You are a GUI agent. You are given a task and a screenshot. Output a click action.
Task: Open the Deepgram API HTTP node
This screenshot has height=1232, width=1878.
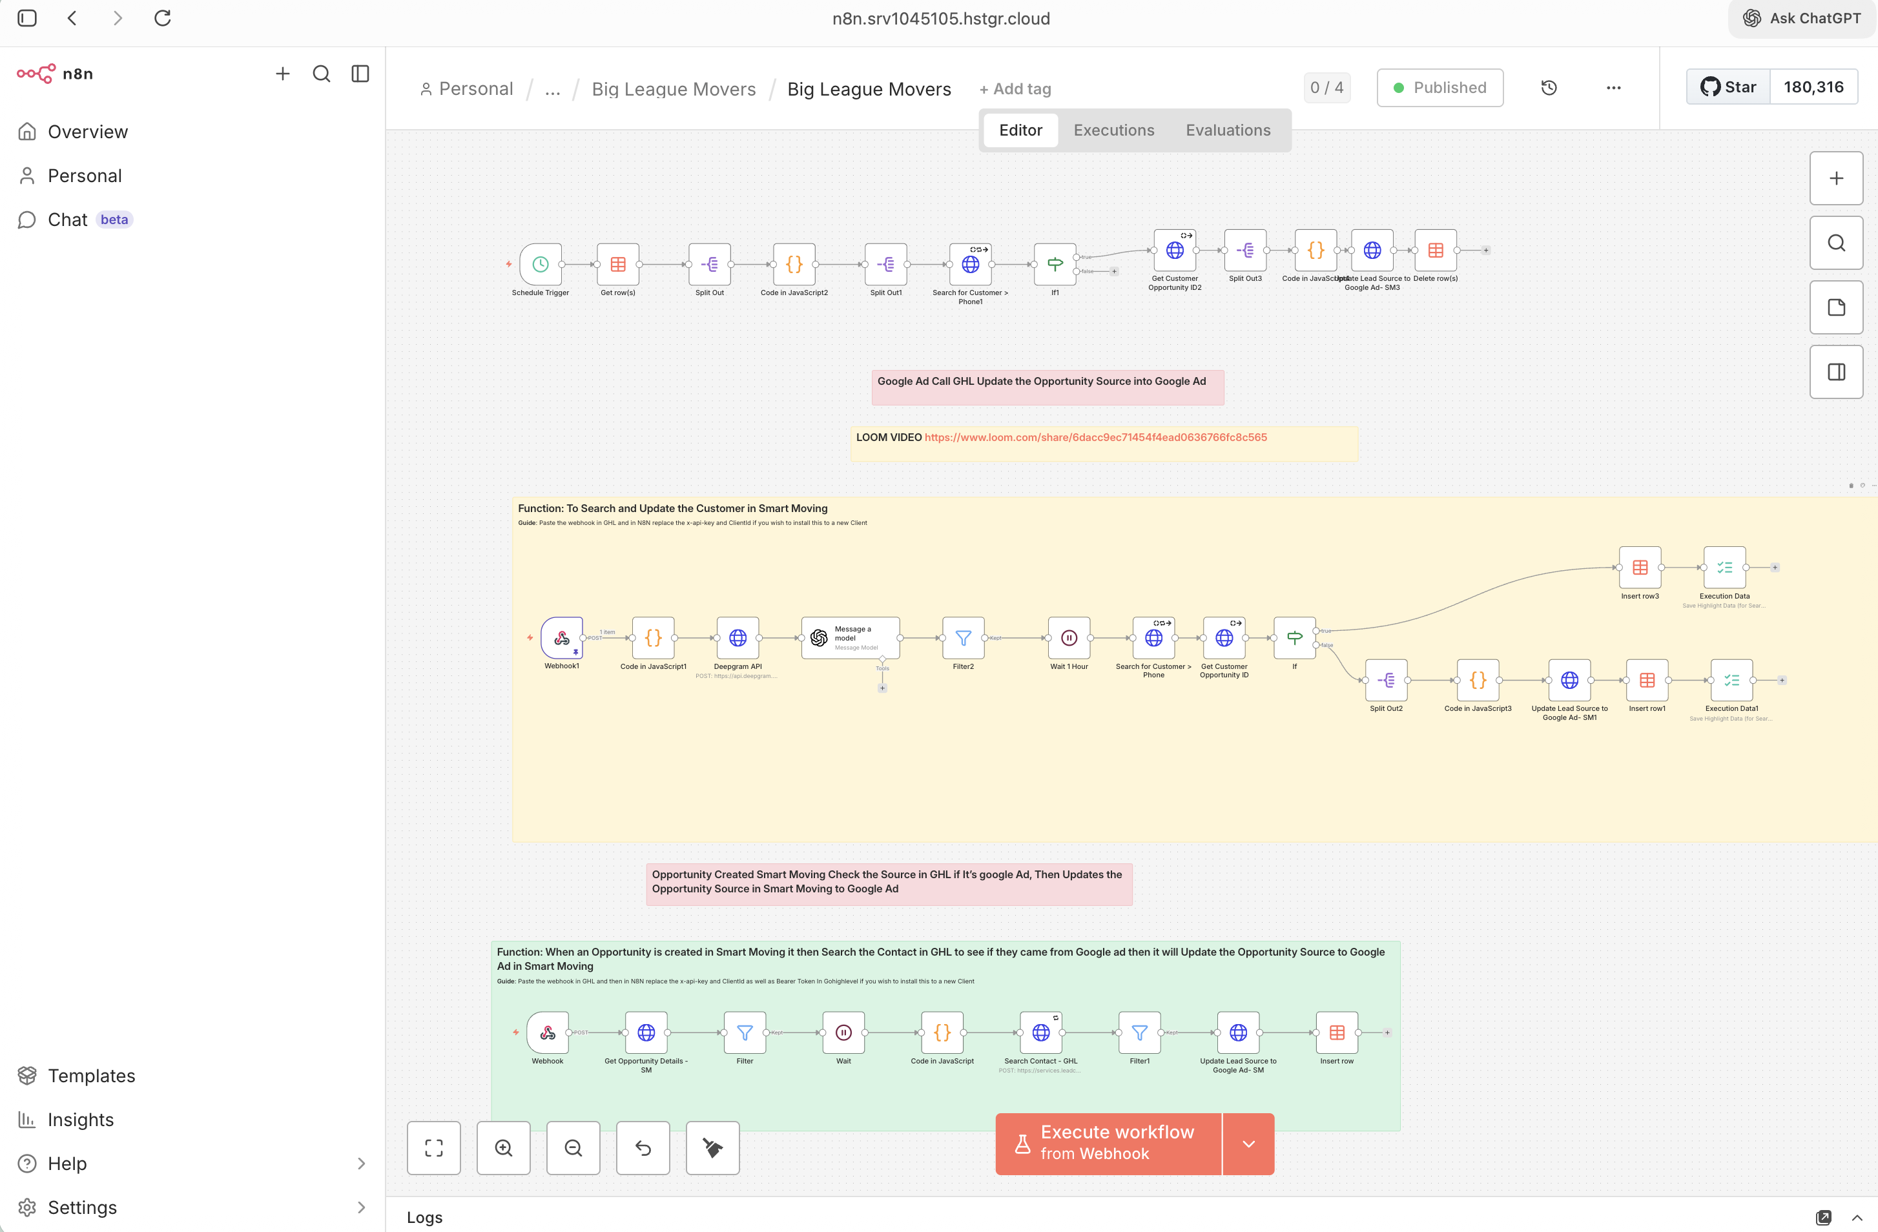click(x=738, y=638)
